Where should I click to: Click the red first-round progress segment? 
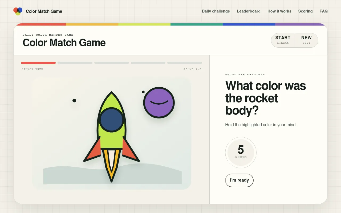pyautogui.click(x=38, y=63)
